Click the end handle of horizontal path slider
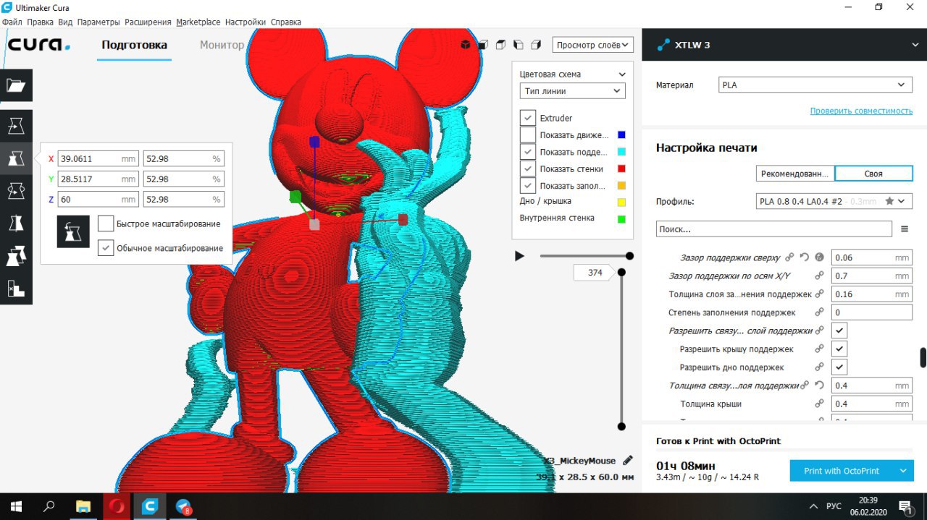The width and height of the screenshot is (927, 520). coord(630,256)
